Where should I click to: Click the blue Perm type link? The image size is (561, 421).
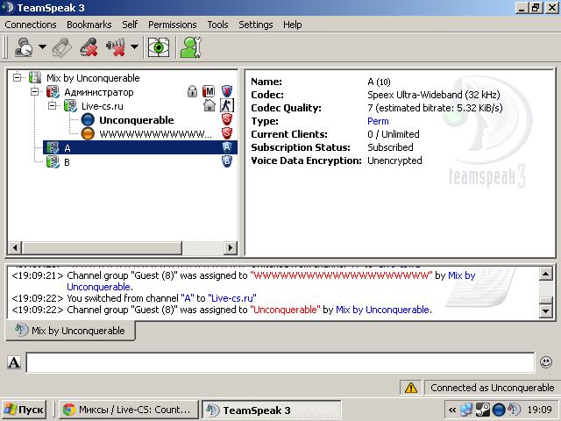pyautogui.click(x=378, y=121)
